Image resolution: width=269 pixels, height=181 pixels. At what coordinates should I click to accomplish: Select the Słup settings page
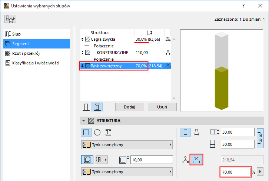tap(37, 34)
